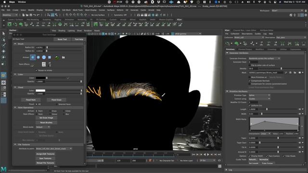Click the green description sphere shelf icon
Viewport: 308px width, 173px height.
[21, 25]
